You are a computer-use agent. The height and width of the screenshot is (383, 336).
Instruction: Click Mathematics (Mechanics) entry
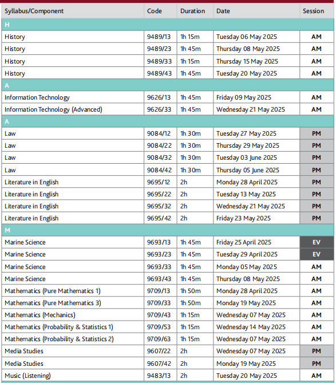point(40,315)
